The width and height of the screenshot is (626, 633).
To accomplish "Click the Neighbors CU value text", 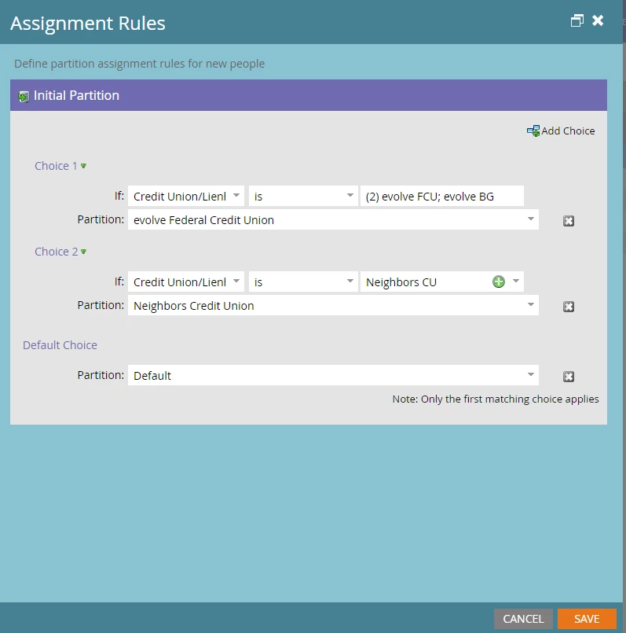I will point(401,282).
